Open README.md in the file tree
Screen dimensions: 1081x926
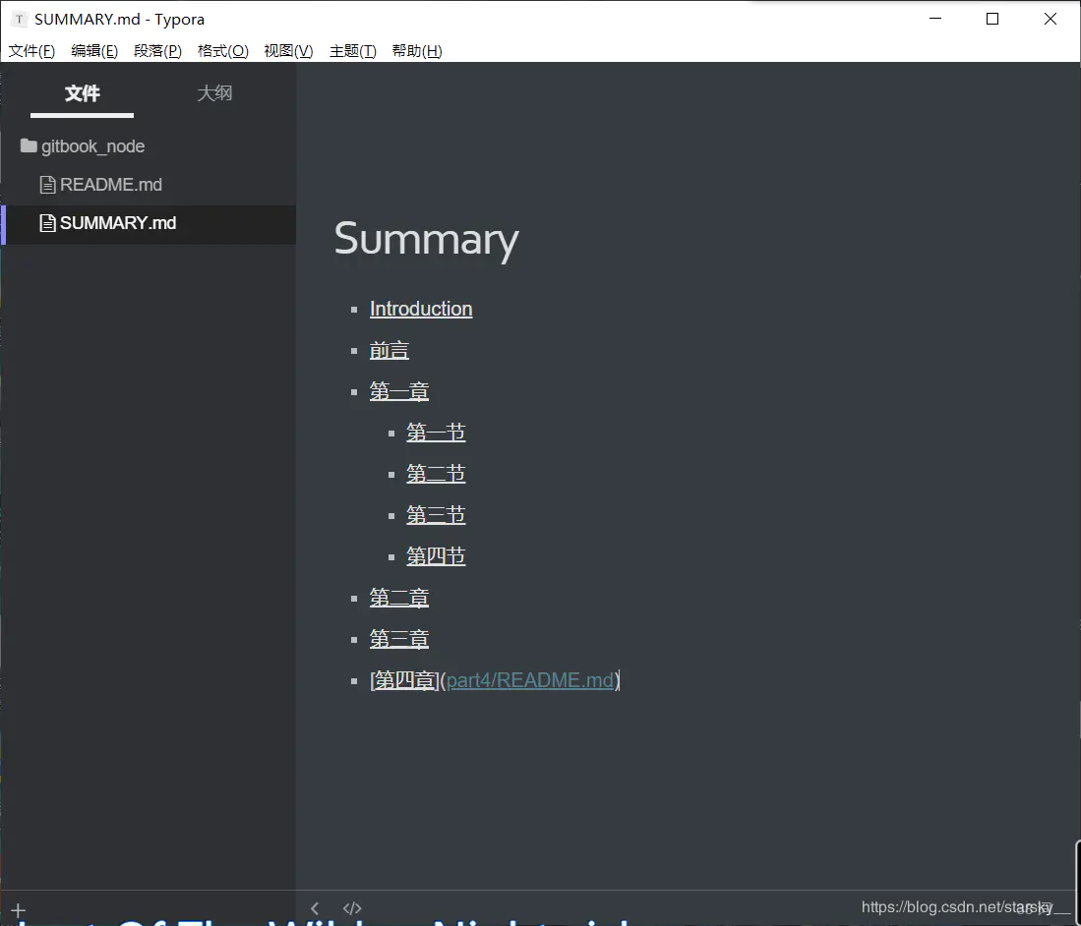(x=110, y=185)
